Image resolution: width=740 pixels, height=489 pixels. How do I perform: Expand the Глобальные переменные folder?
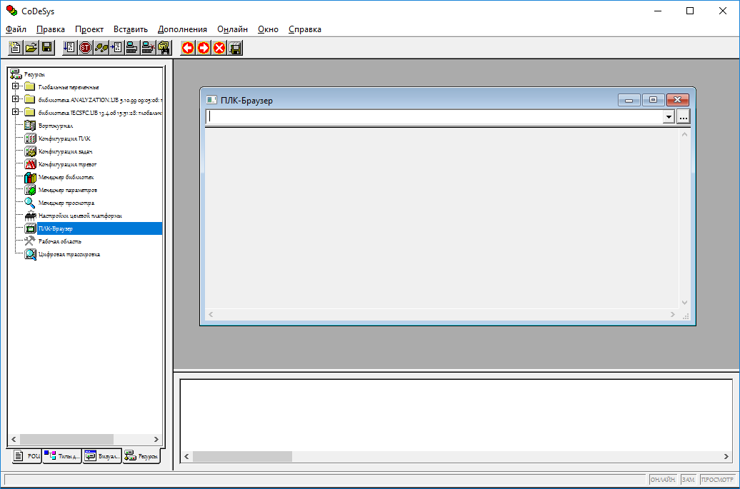pos(15,87)
